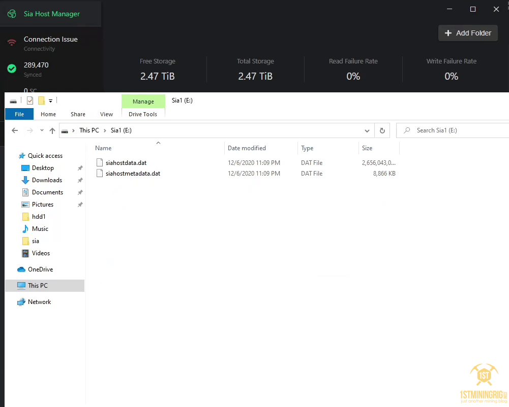
Task: Click the pin icon beside Documents
Action: point(80,192)
